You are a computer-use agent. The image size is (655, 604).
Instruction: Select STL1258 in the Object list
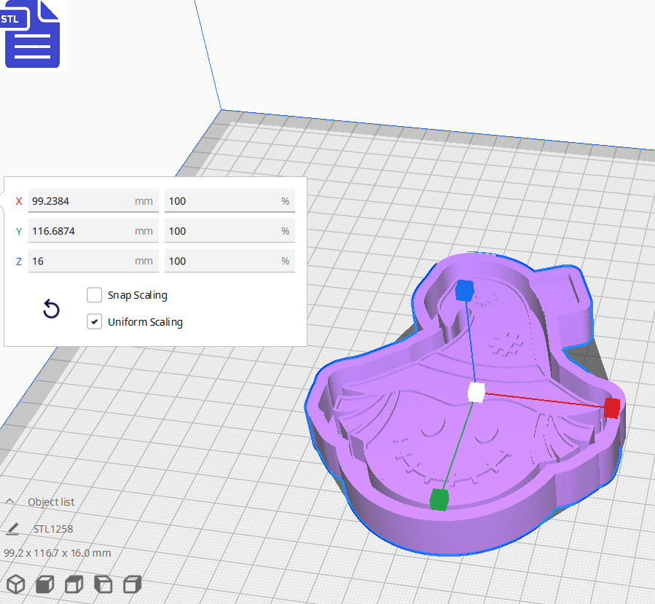tap(54, 528)
